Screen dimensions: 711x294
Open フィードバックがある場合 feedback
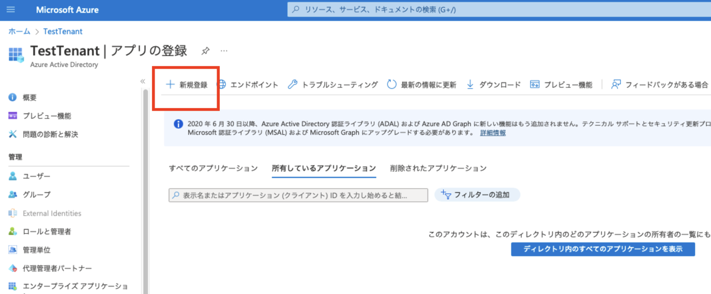659,85
